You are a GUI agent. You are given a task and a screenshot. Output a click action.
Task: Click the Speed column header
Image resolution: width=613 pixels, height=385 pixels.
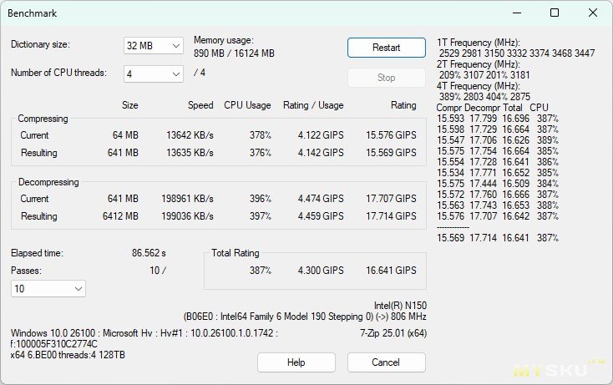coord(200,105)
